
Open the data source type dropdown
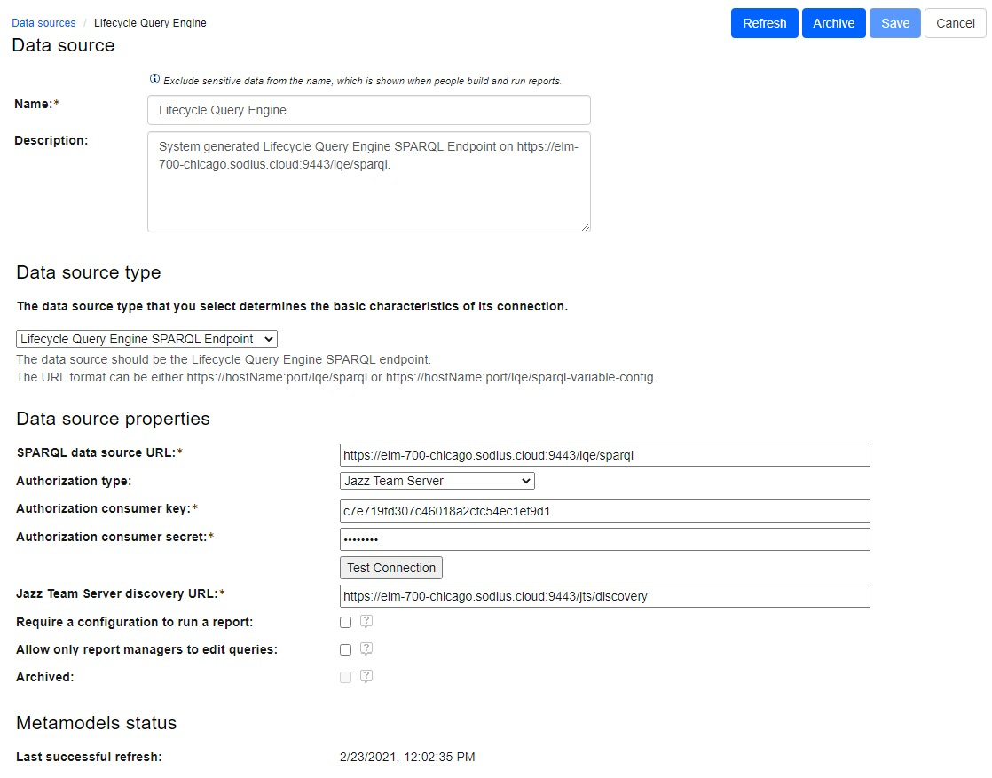[x=147, y=339]
